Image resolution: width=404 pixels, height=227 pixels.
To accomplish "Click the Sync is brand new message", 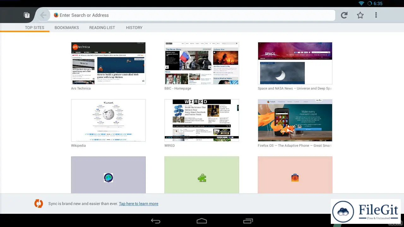I will (83, 204).
